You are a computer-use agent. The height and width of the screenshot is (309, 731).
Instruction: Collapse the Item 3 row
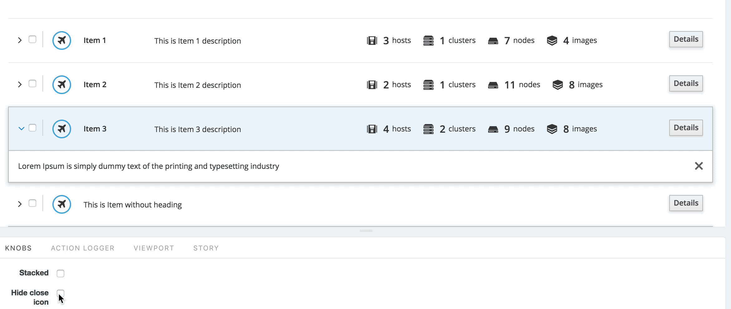coord(21,128)
